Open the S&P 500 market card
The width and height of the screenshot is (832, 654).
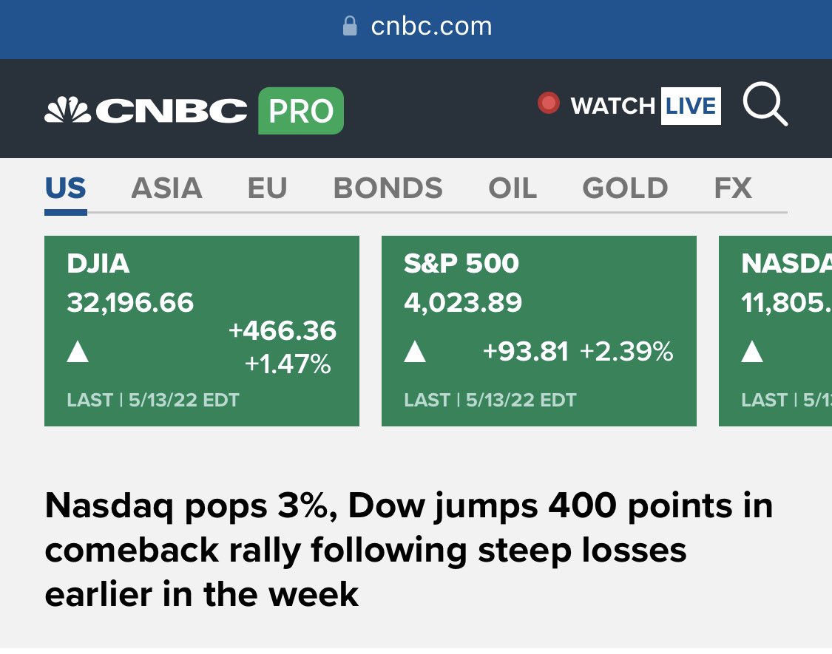click(x=539, y=331)
